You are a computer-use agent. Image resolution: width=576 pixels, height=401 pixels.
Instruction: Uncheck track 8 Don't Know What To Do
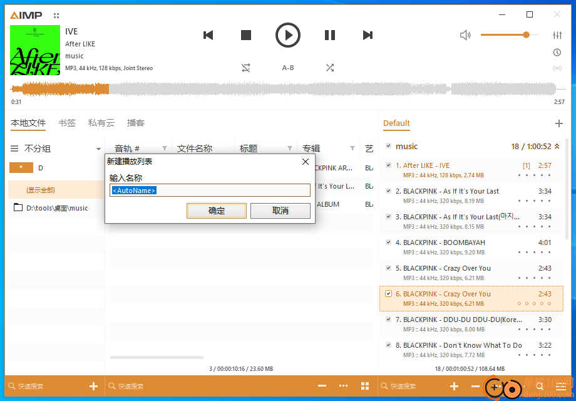tap(388, 345)
